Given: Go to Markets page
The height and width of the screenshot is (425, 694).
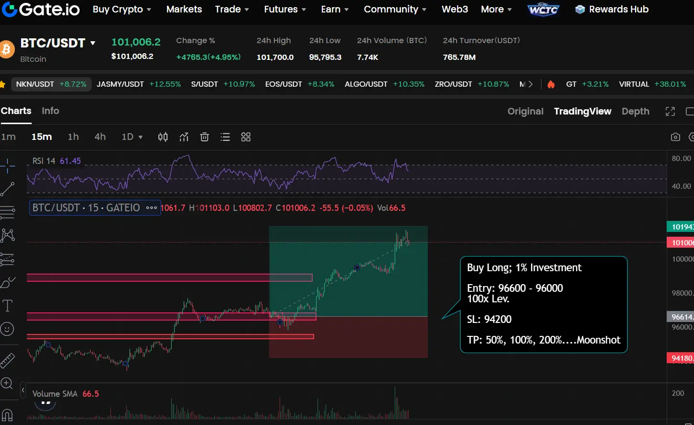Looking at the screenshot, I should 184,9.
